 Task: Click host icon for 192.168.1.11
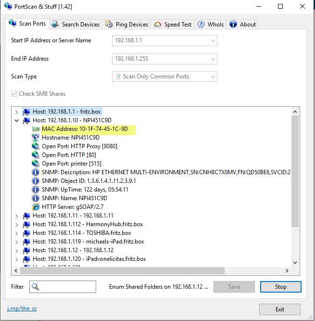coord(26,216)
